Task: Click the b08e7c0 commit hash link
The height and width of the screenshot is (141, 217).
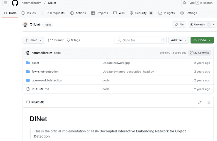Action: 165,53
